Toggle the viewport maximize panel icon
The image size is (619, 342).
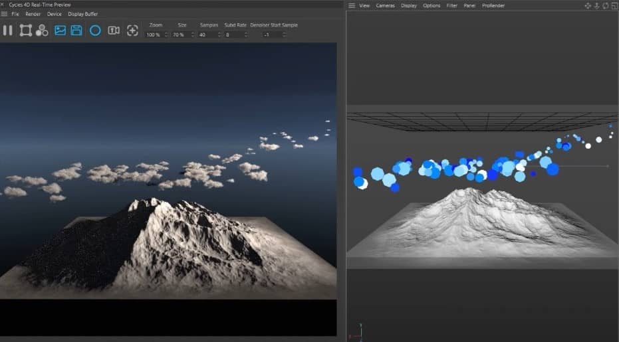click(614, 5)
